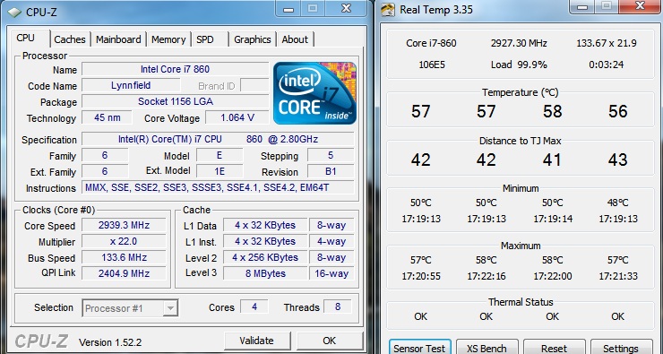The image size is (663, 354).
Task: Open Real Temp Settings
Action: [621, 348]
